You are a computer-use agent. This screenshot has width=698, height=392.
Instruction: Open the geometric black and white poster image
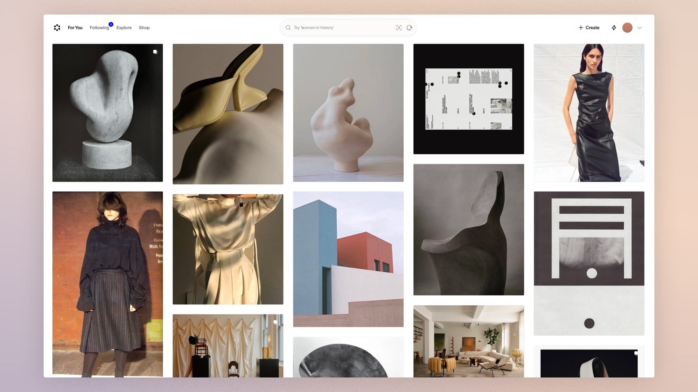(589, 263)
